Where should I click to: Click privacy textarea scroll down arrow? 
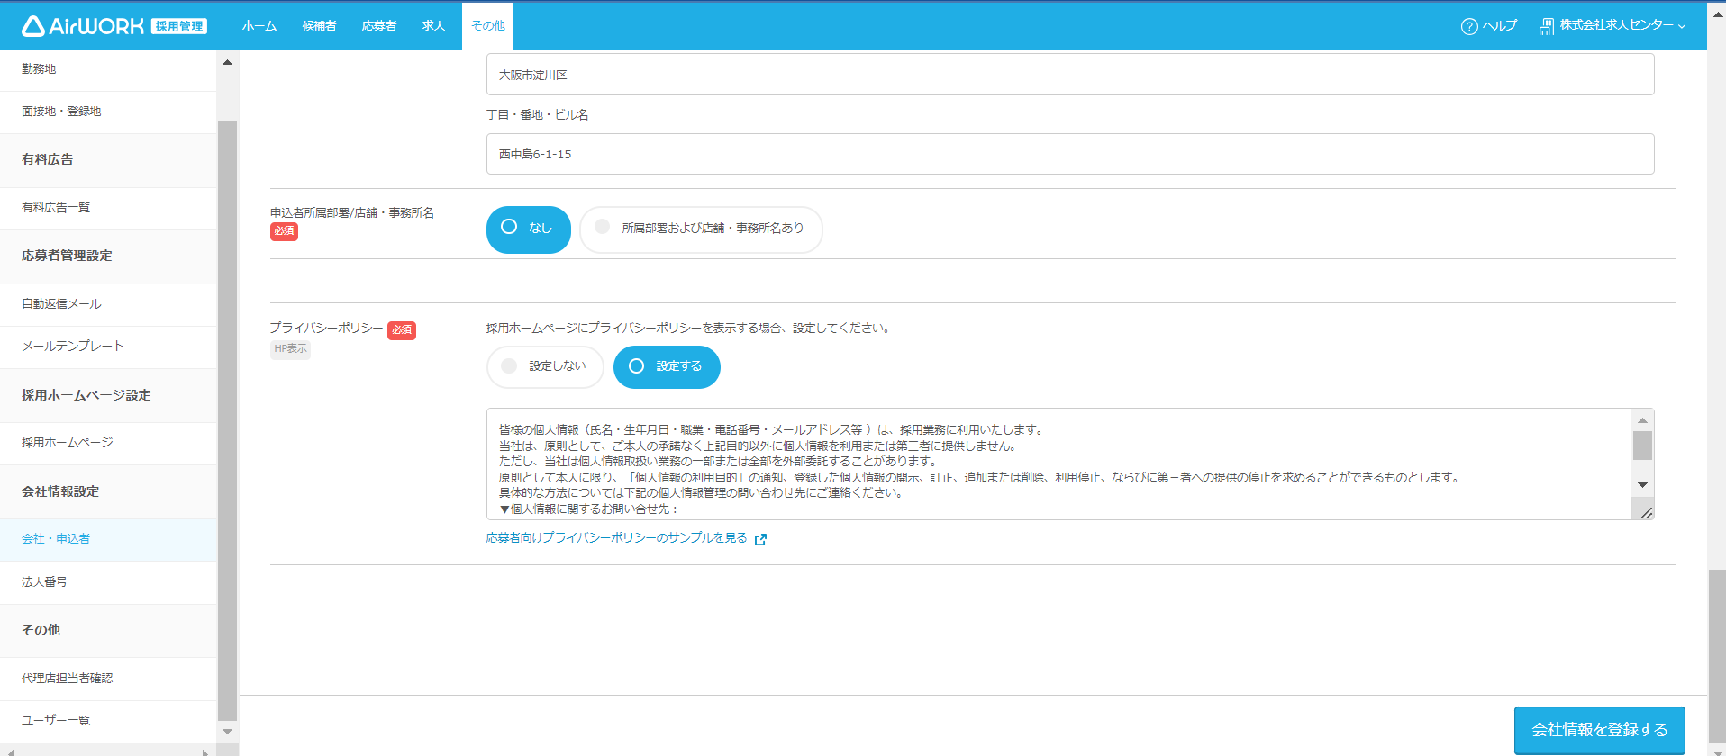pyautogui.click(x=1642, y=485)
